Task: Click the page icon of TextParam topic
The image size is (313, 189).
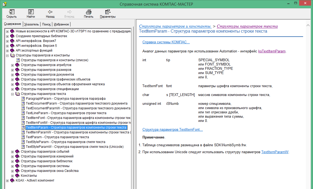Action: (x=23, y=137)
